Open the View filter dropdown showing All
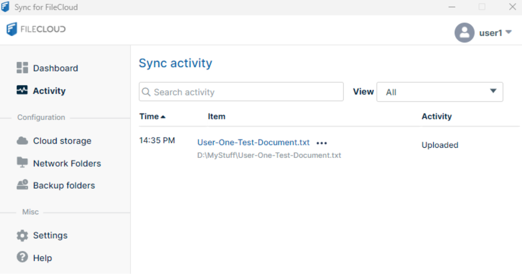Viewport: 522px width, 274px height. (x=440, y=92)
